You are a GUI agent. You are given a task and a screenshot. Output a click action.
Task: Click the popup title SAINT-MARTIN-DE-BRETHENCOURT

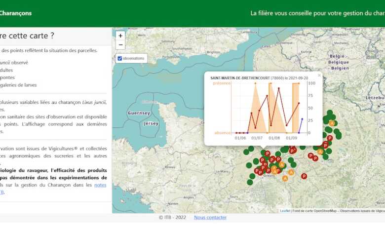point(240,78)
